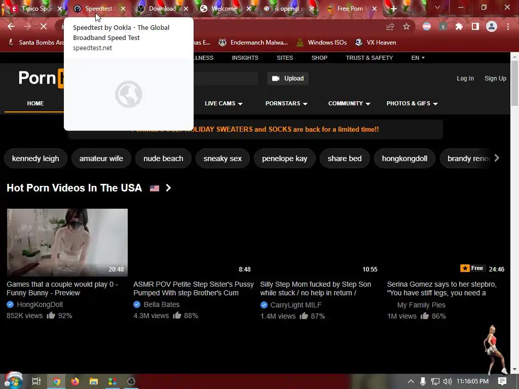Viewport: 519px width, 389px height.
Task: Open the Chrome profile avatar menu
Action: point(492,26)
